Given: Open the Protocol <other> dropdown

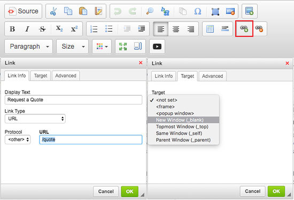Looking at the screenshot, I should click(18, 140).
